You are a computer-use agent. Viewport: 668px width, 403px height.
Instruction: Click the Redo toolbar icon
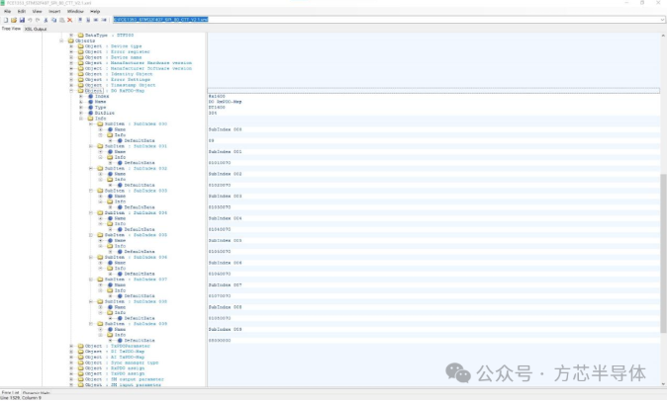38,20
